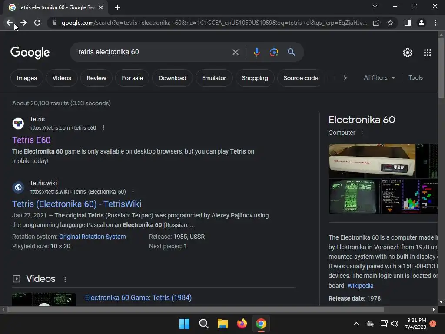
Task: Click the address bar URL
Action: click(x=214, y=23)
